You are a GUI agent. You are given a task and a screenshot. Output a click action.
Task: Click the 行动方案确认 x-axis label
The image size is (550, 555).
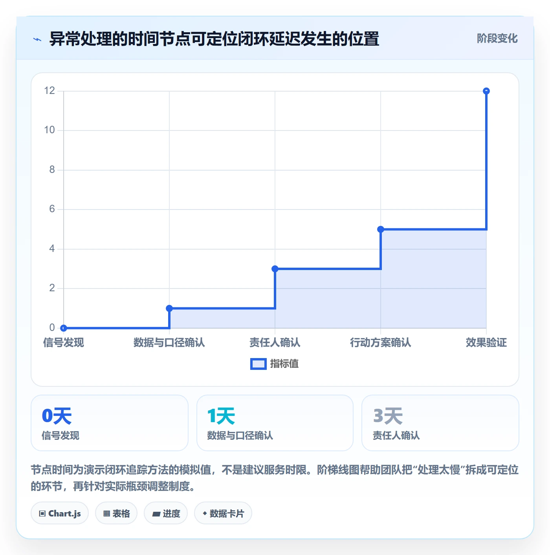coord(381,342)
